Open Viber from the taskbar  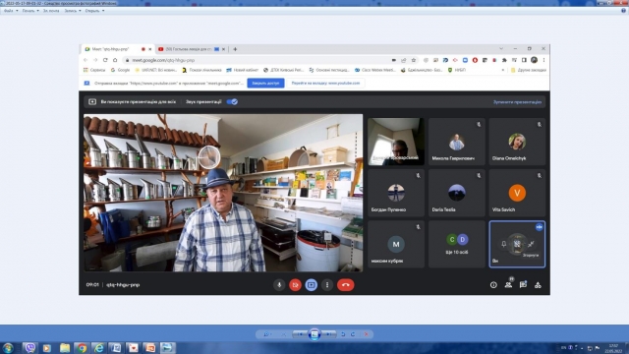click(30, 347)
